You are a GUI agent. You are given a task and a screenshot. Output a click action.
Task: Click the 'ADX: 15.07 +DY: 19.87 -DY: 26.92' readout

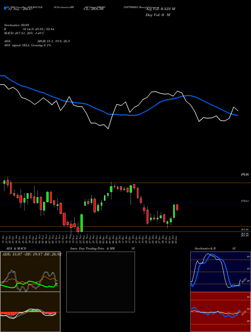coord(32,254)
